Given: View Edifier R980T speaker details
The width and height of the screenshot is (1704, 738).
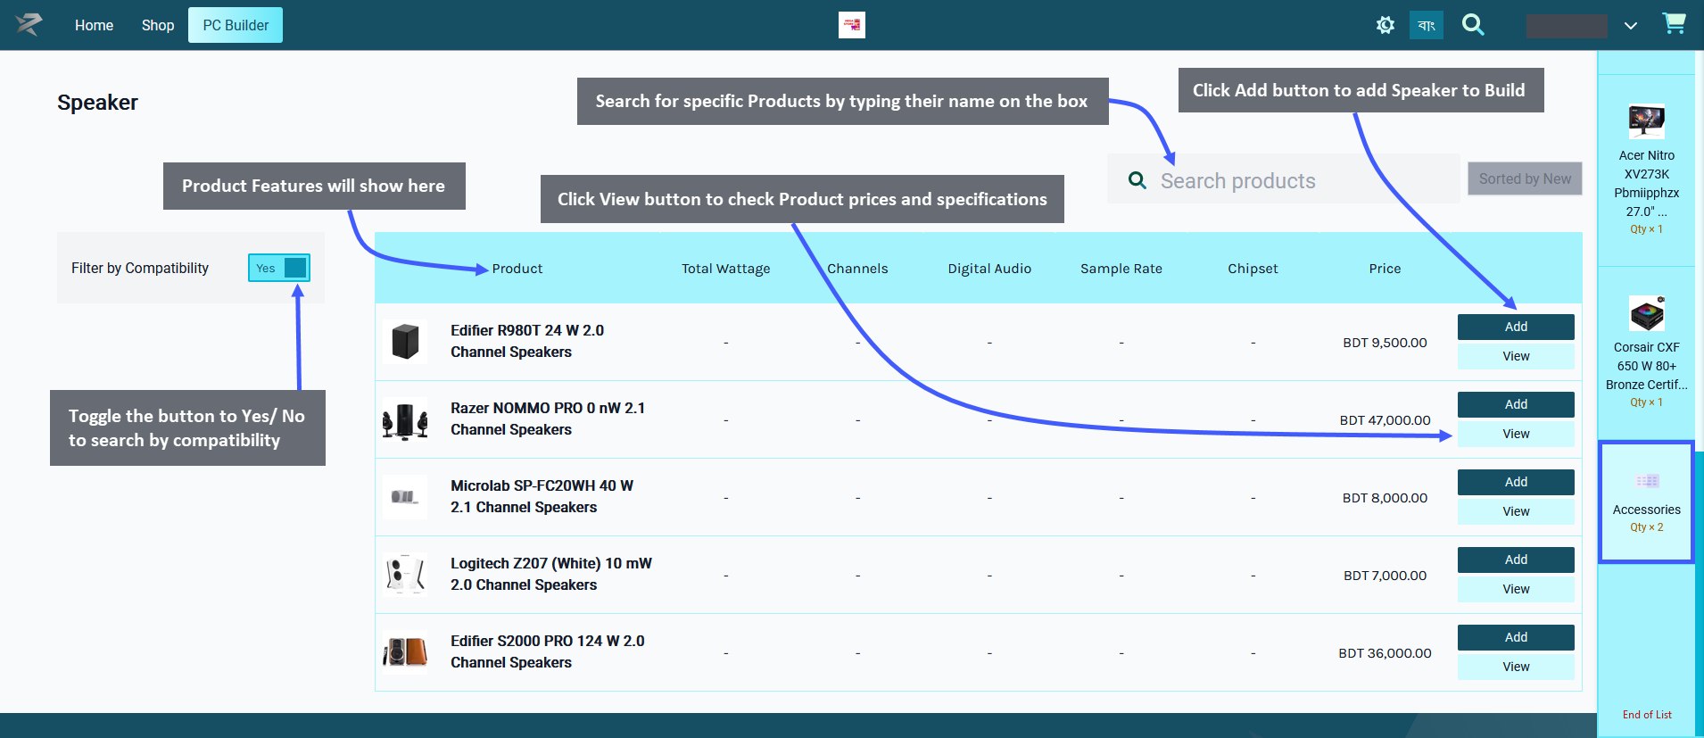Looking at the screenshot, I should [x=1516, y=356].
